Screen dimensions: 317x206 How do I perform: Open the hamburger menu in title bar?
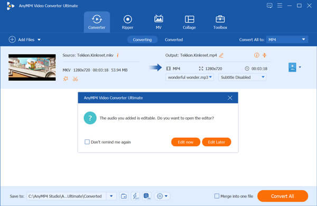(279, 5)
